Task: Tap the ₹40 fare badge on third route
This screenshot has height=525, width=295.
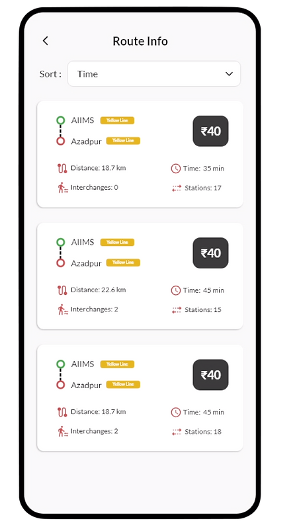Action: pos(210,375)
